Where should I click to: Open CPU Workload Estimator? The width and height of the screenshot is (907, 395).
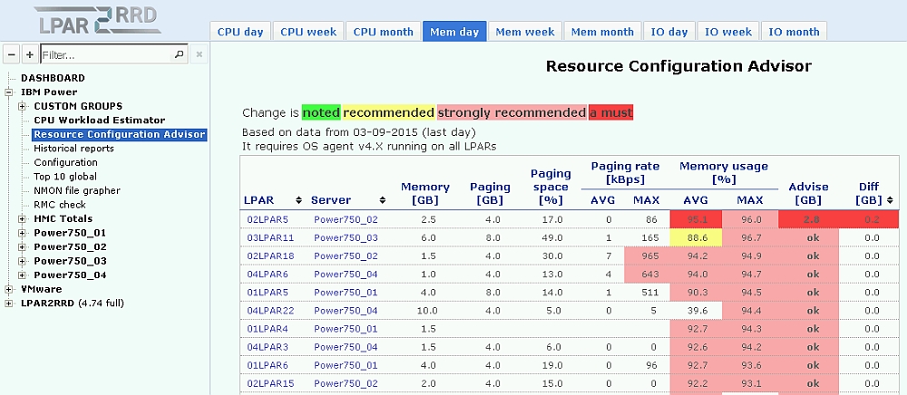tap(100, 120)
